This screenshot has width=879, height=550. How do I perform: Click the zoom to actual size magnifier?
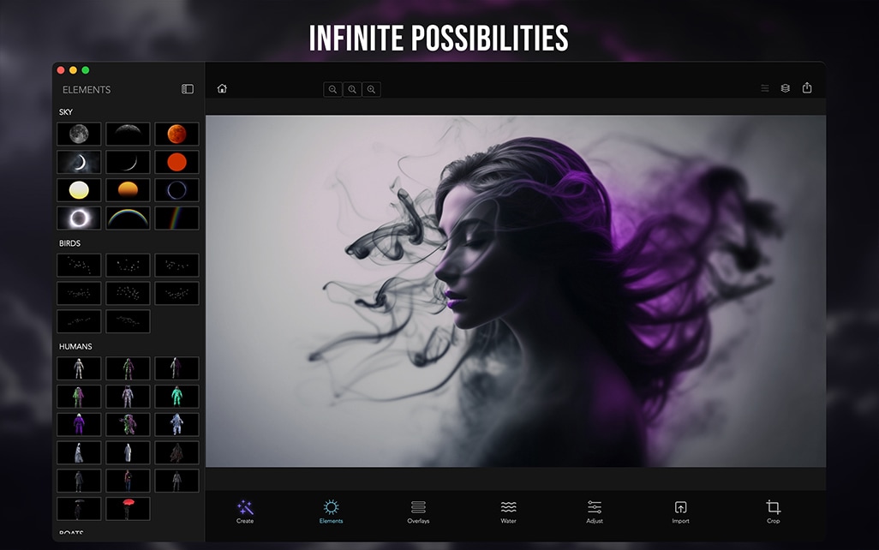[x=352, y=89]
